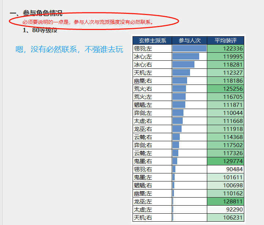Select the 鬼墨;右 row label
The image size is (264, 225).
pos(143,161)
